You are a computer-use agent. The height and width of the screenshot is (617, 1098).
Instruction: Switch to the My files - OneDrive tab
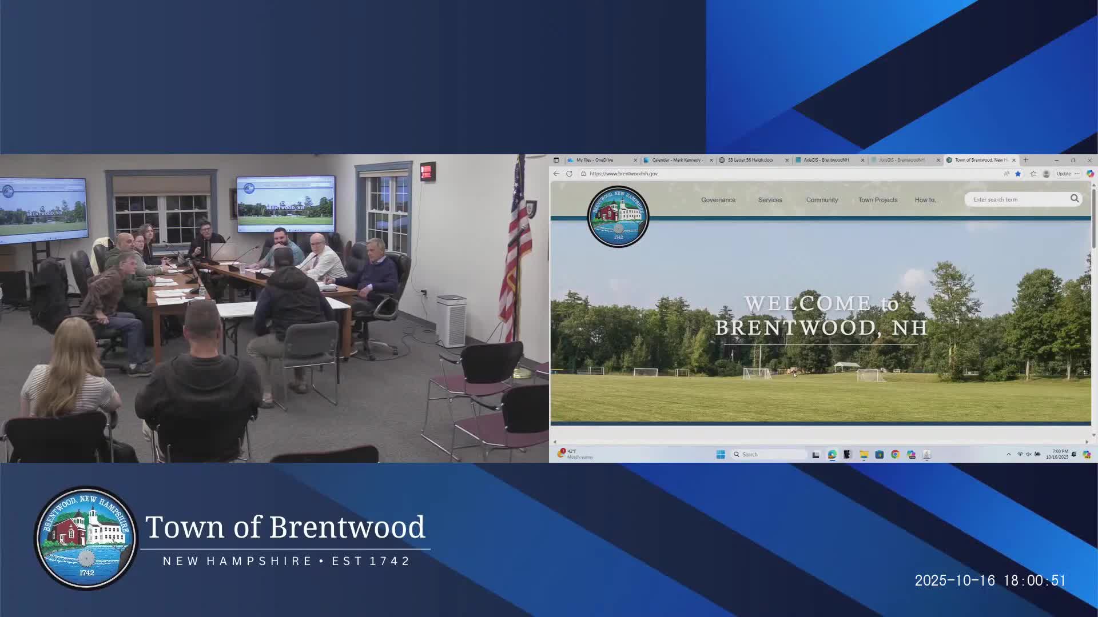click(595, 160)
